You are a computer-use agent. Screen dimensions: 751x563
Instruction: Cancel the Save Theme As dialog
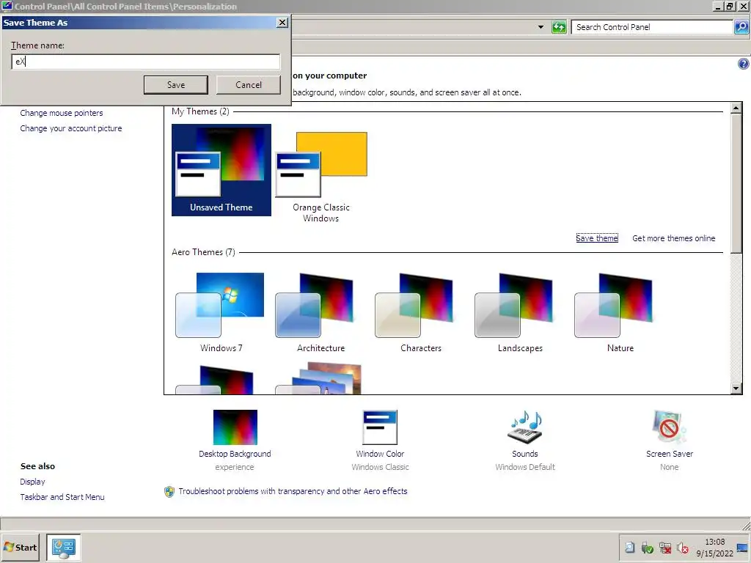click(x=248, y=85)
